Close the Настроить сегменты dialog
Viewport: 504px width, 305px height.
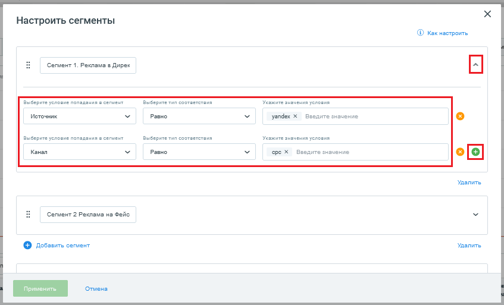click(x=487, y=14)
